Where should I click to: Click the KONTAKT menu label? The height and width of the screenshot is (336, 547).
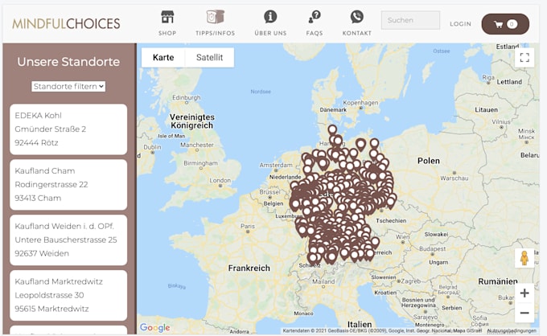[x=357, y=33]
